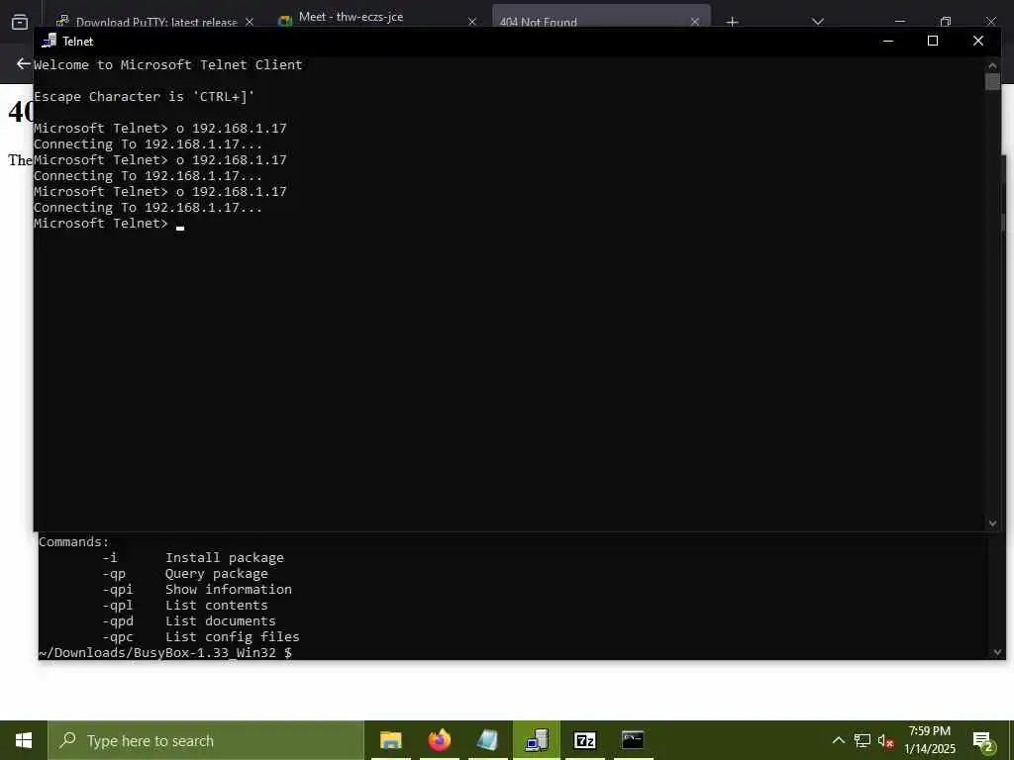This screenshot has height=760, width=1014.
Task: Click the '-i Install package' line
Action: (193, 558)
